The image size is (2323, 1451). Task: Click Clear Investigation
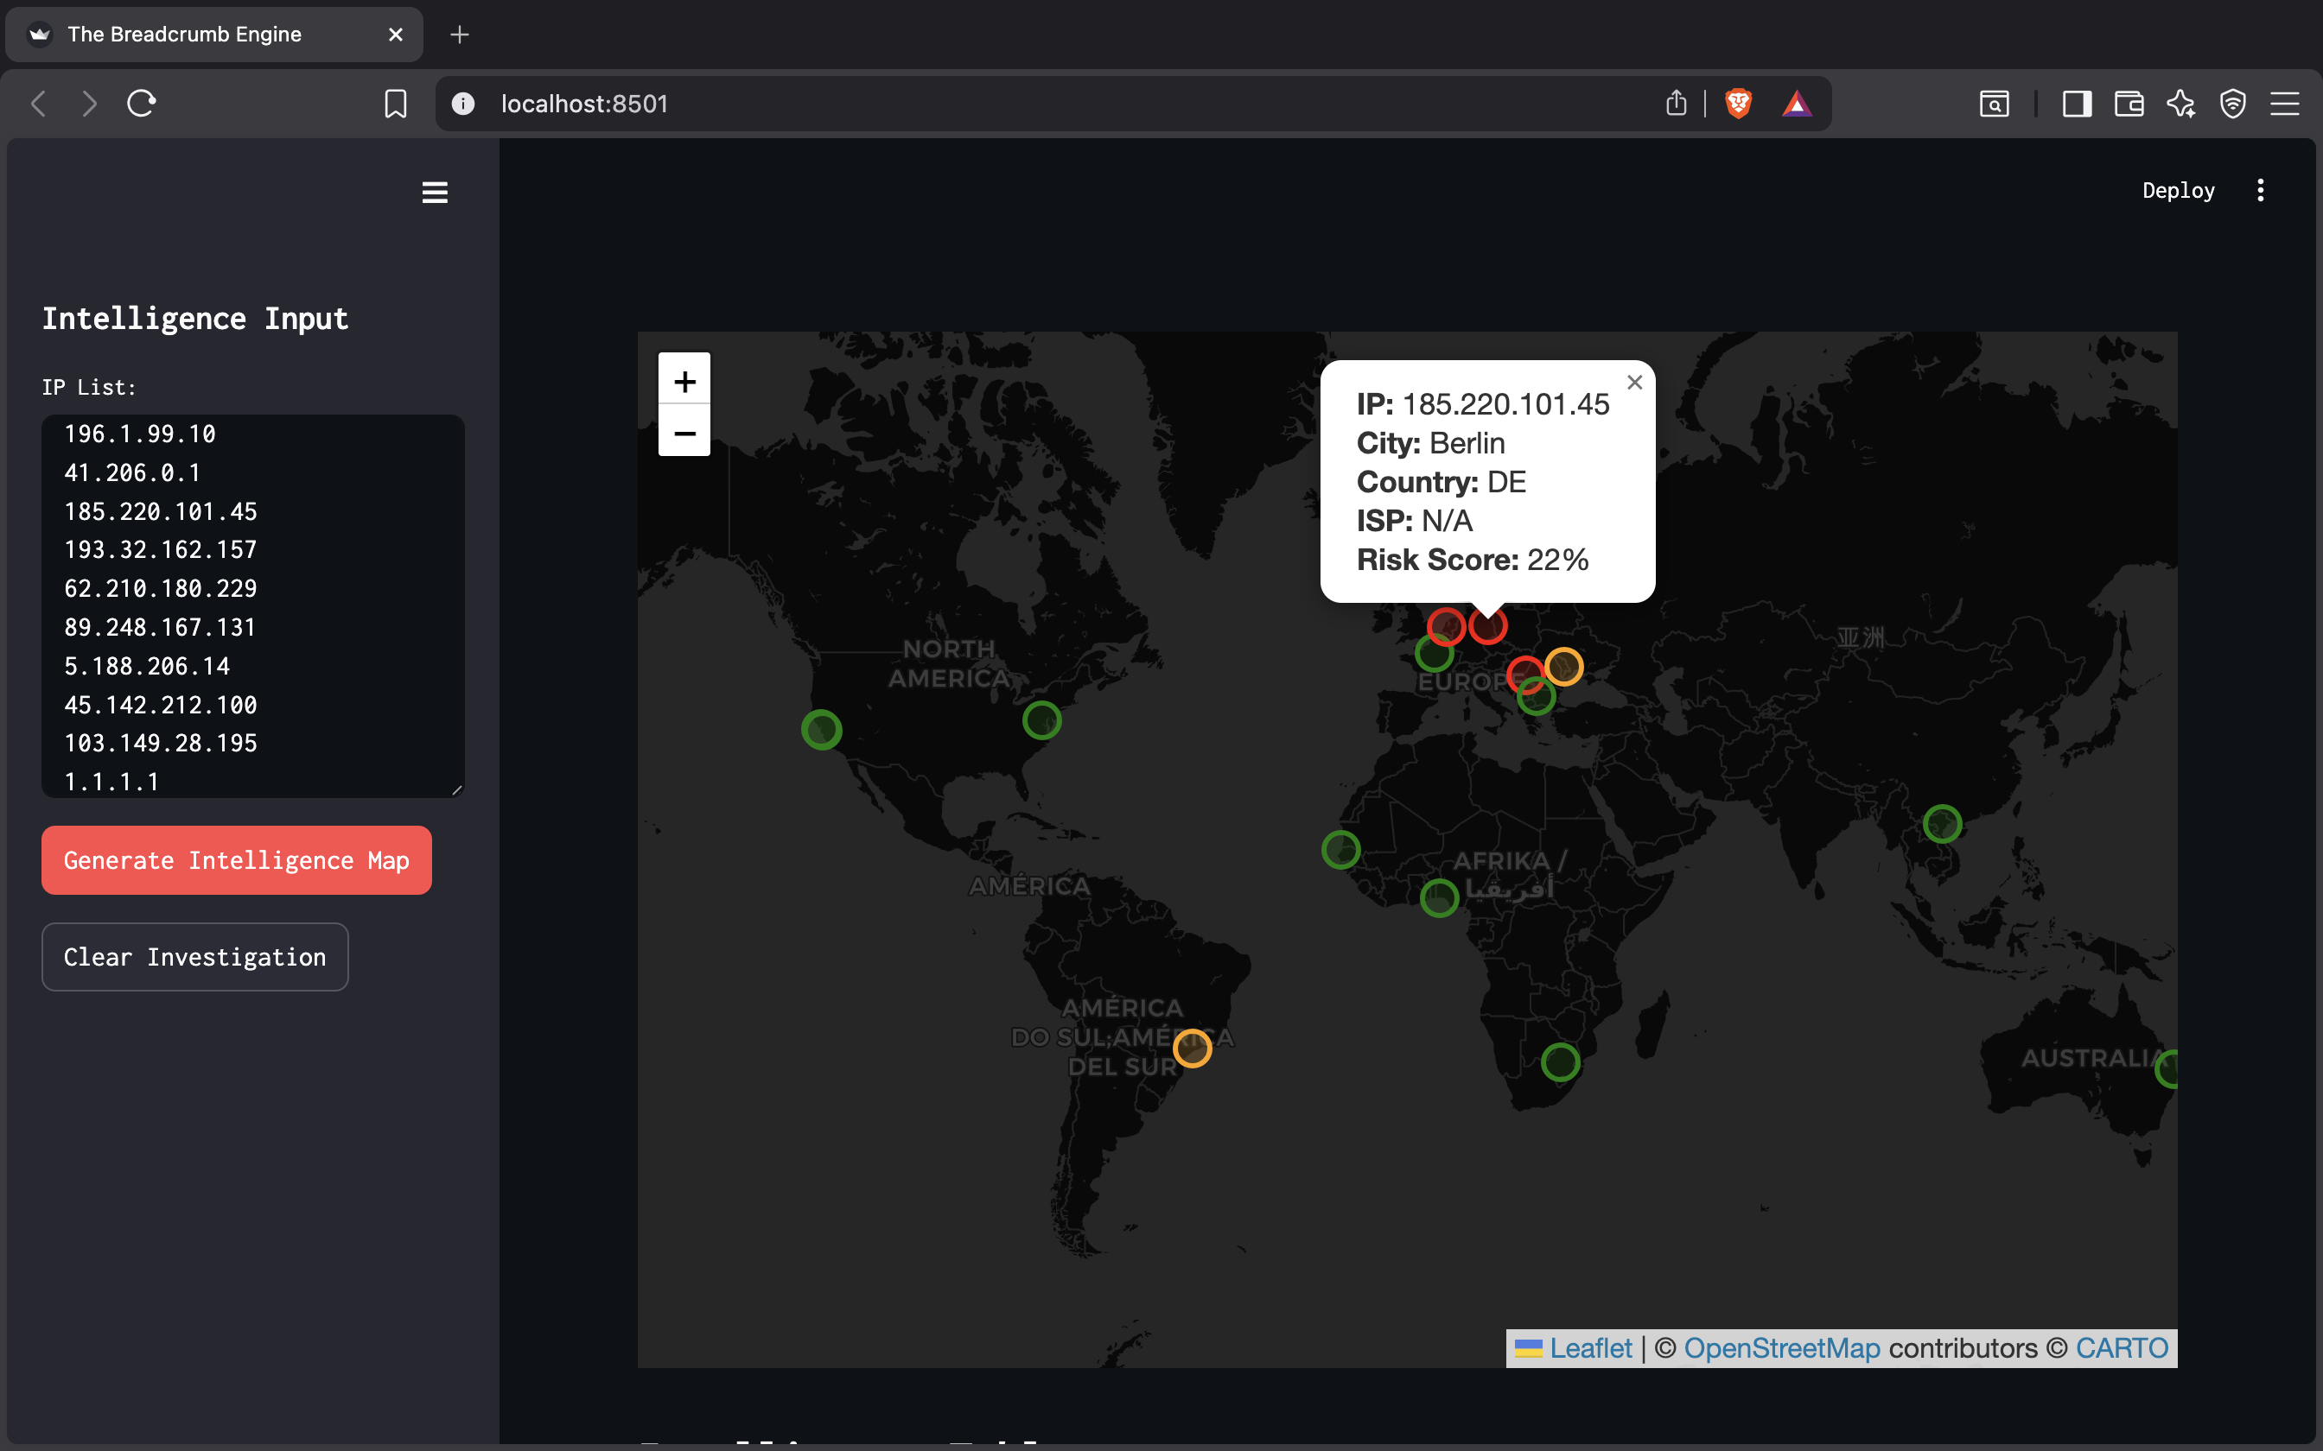[x=194, y=956]
